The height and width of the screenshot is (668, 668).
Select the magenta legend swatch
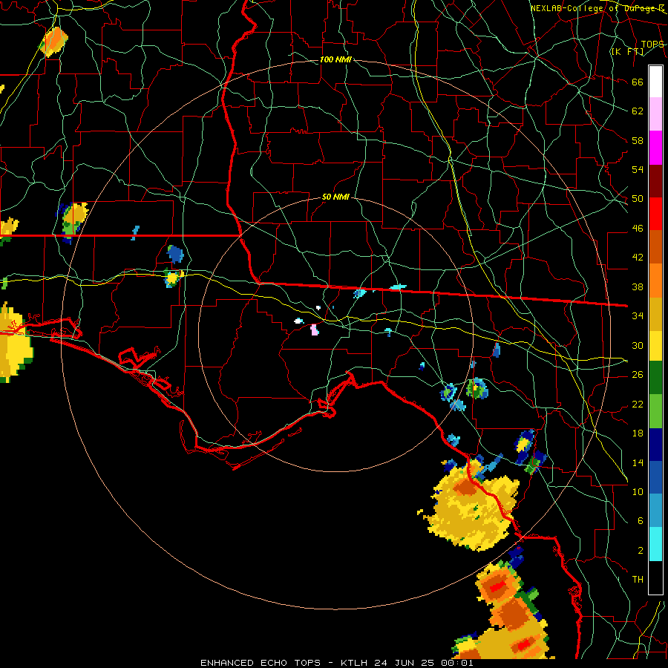655,148
